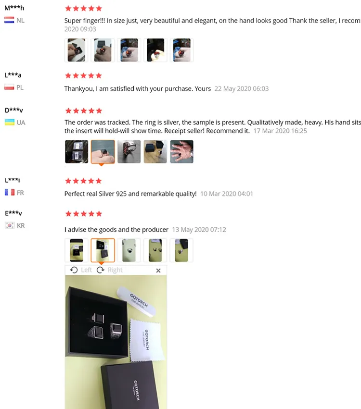Image resolution: width=361 pixels, height=409 pixels.
Task: Click the Ukraine flag icon
Action: point(10,123)
